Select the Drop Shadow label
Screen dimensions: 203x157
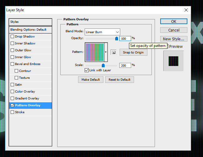tap(25, 36)
